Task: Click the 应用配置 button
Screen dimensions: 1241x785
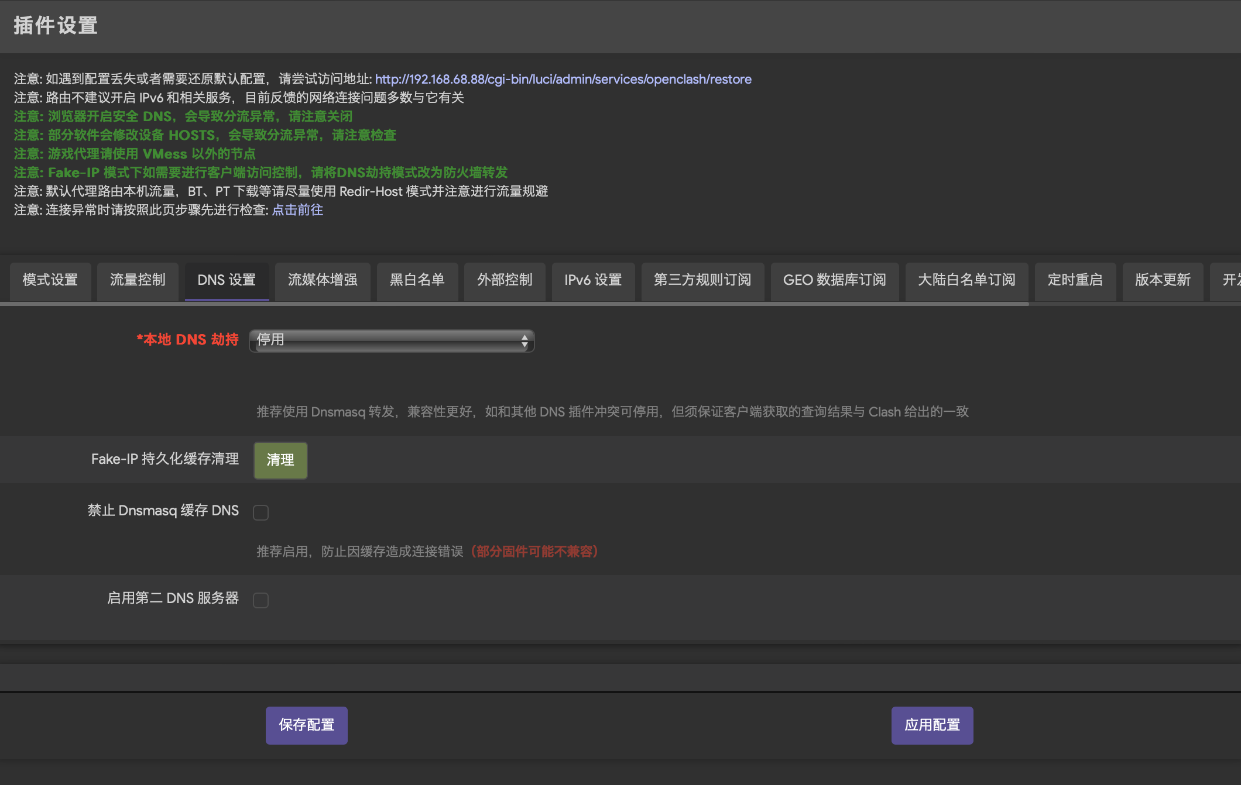Action: 933,725
